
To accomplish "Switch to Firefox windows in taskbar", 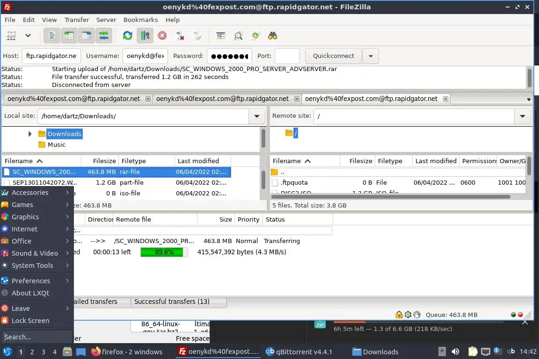I will [127, 352].
